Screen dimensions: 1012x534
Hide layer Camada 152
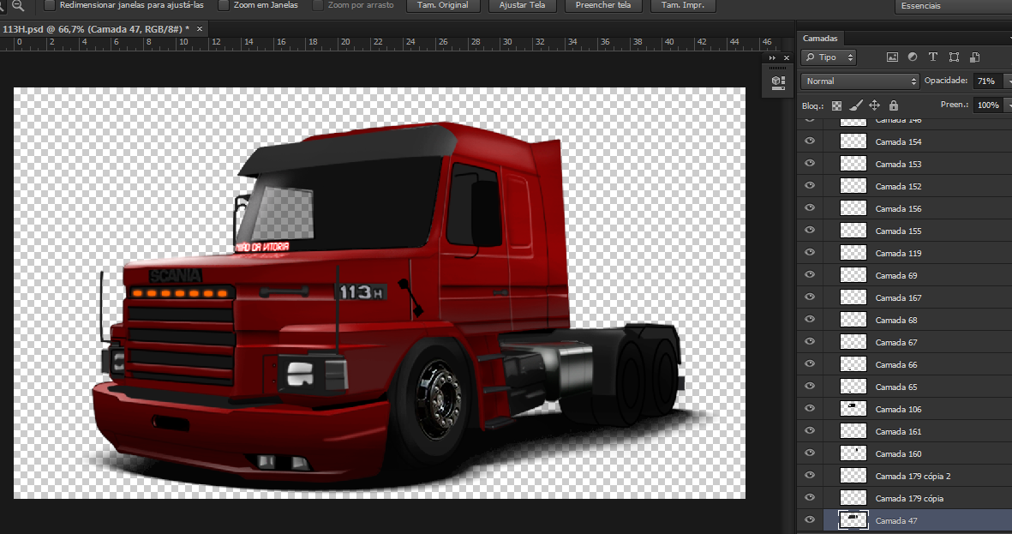tap(809, 186)
